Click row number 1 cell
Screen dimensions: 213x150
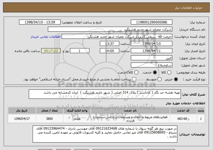point(201,119)
